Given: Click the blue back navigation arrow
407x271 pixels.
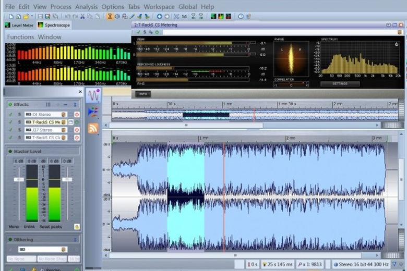Looking at the screenshot, I should click(x=159, y=16).
